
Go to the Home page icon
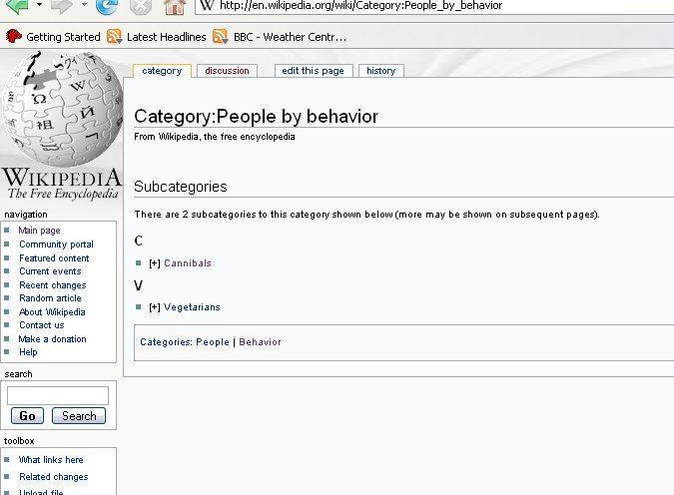point(175,6)
